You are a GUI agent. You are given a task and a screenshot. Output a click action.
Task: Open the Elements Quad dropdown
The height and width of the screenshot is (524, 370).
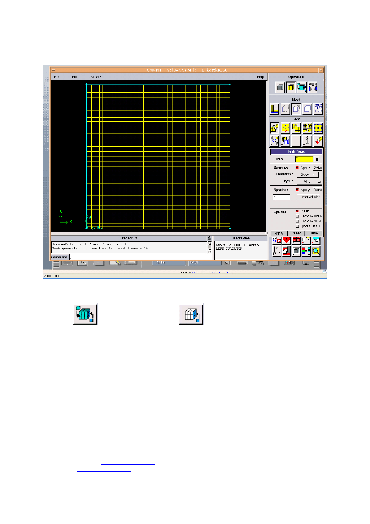point(308,175)
